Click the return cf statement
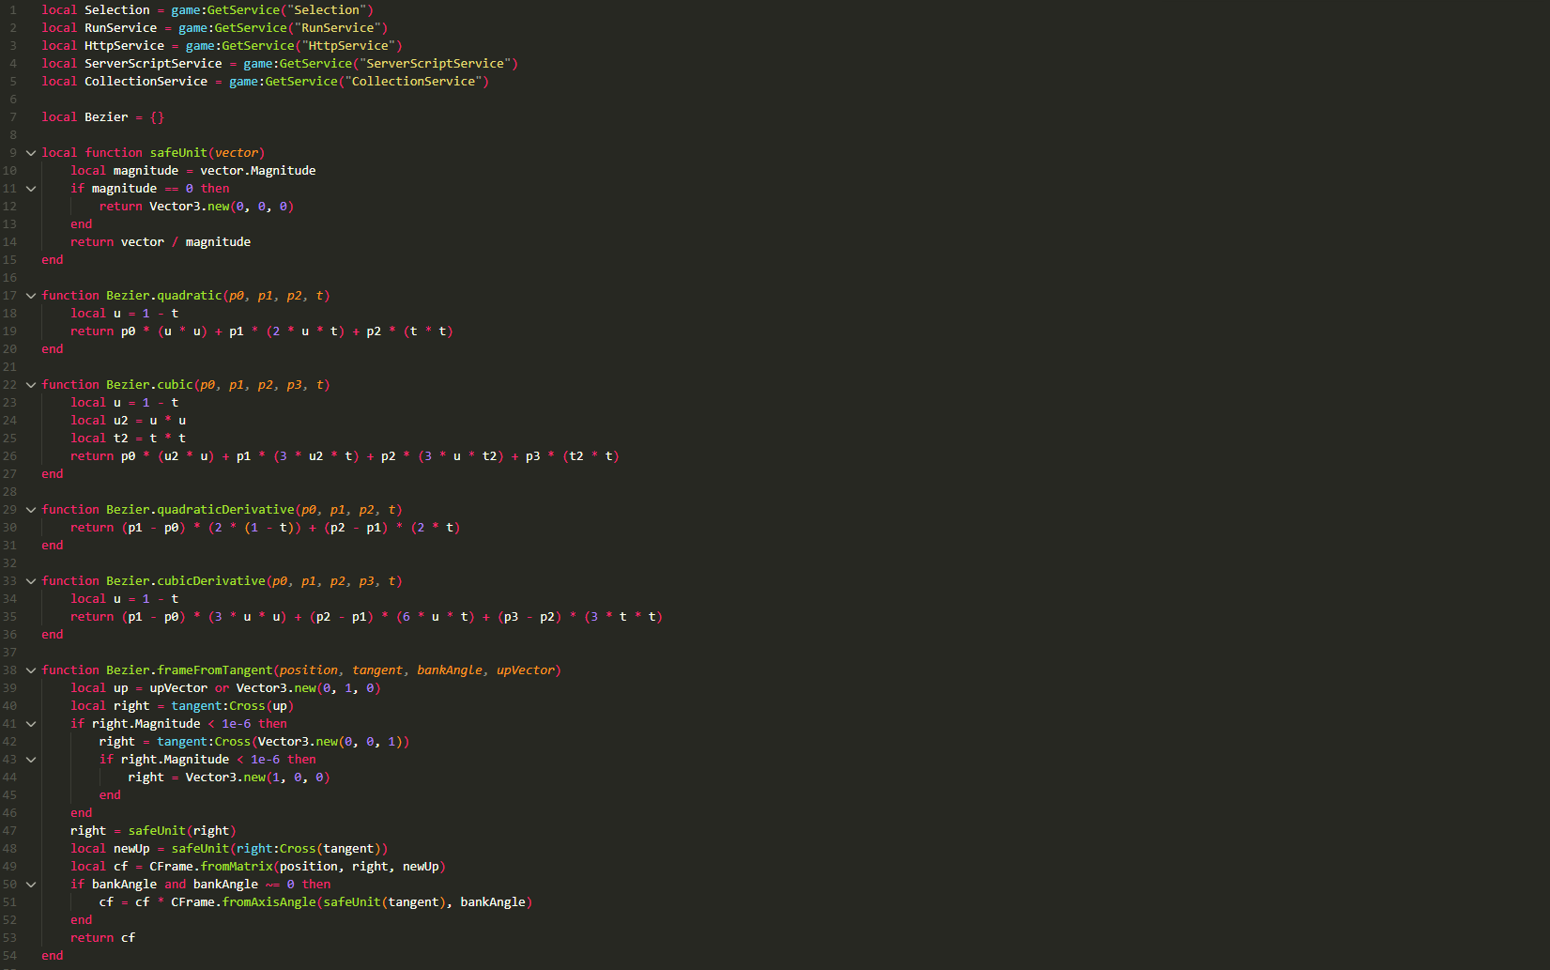The width and height of the screenshot is (1550, 970). pyautogui.click(x=105, y=937)
